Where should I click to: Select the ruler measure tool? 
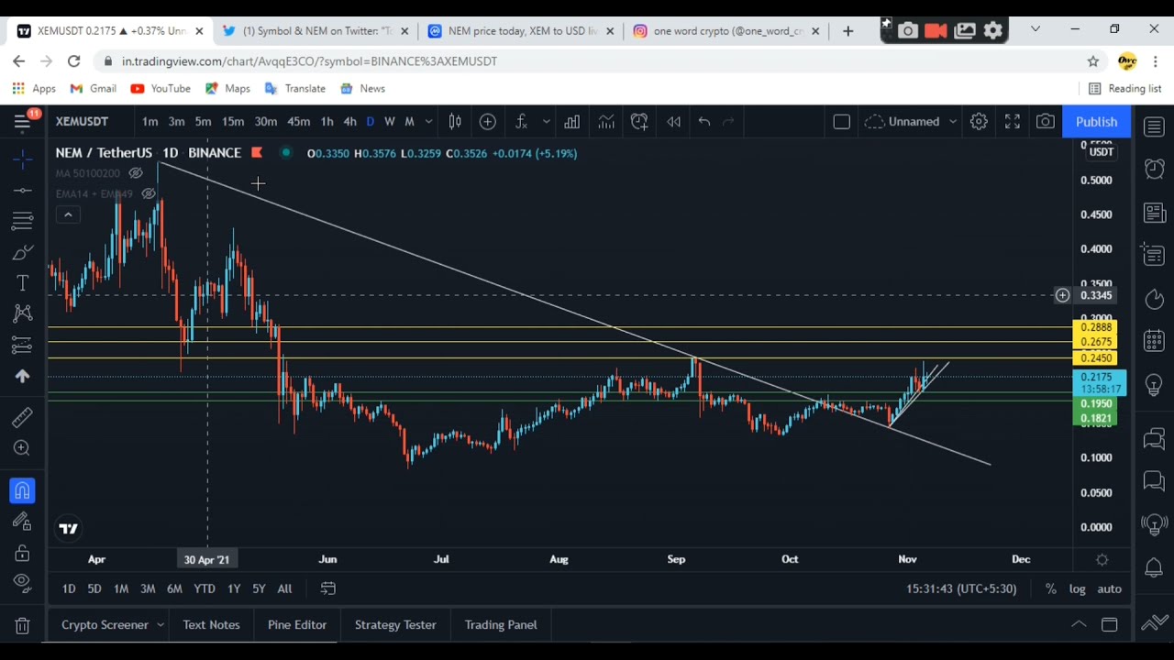pyautogui.click(x=22, y=418)
